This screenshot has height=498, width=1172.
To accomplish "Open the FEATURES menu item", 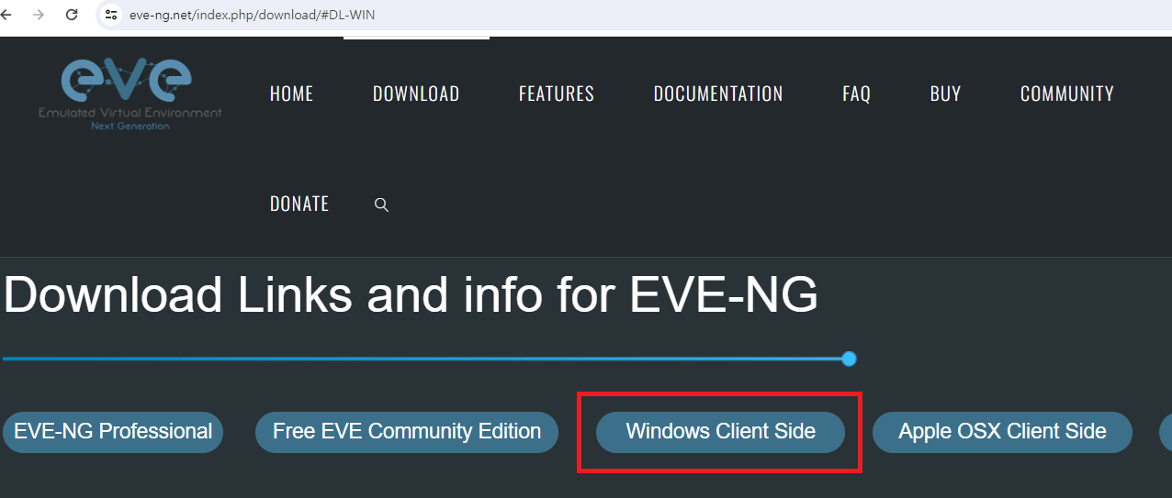I will point(557,94).
